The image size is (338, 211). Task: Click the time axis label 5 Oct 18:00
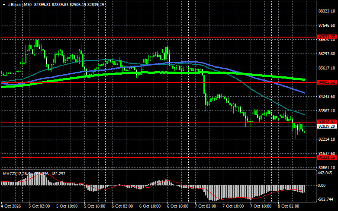(x=95, y=206)
